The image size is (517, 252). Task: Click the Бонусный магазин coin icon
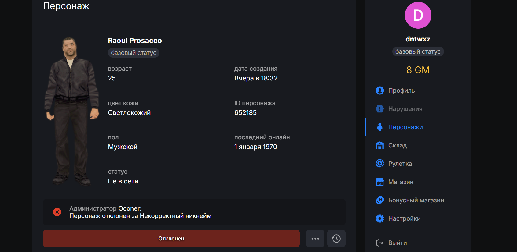tap(380, 200)
